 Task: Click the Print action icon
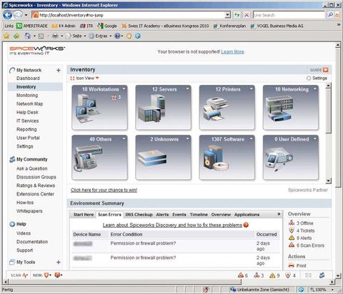click(x=292, y=265)
